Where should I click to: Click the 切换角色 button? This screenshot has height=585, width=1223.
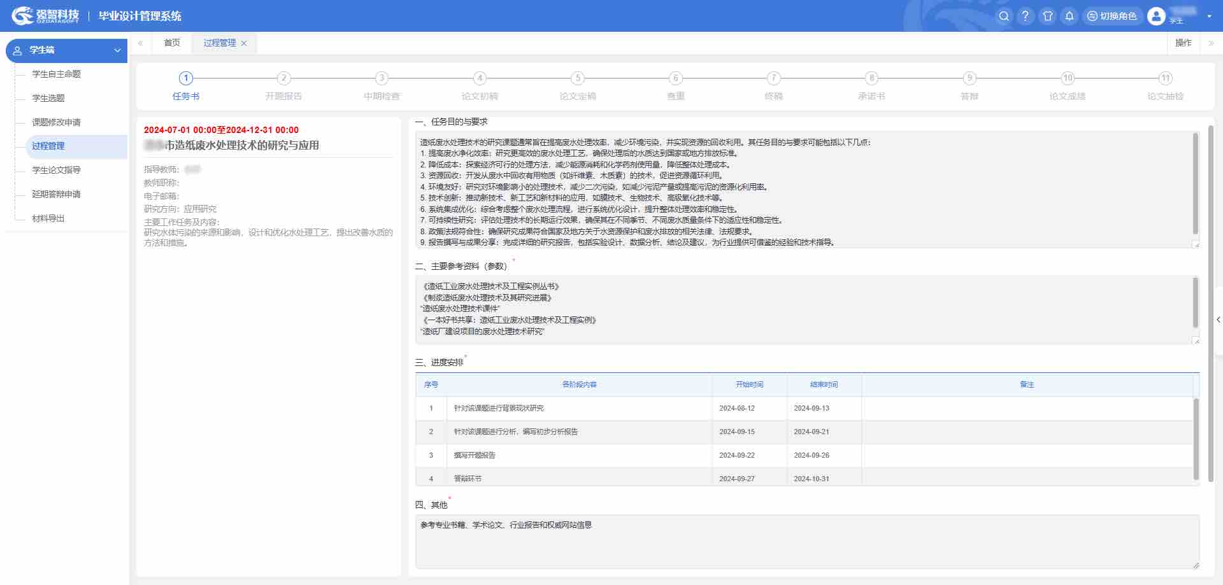point(1112,16)
